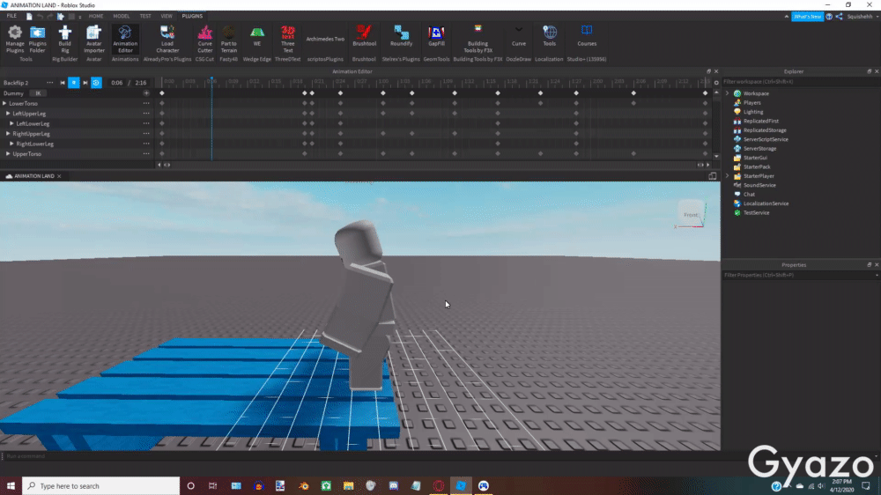Open Building Tools by F3X
881x495 pixels.
[478, 40]
